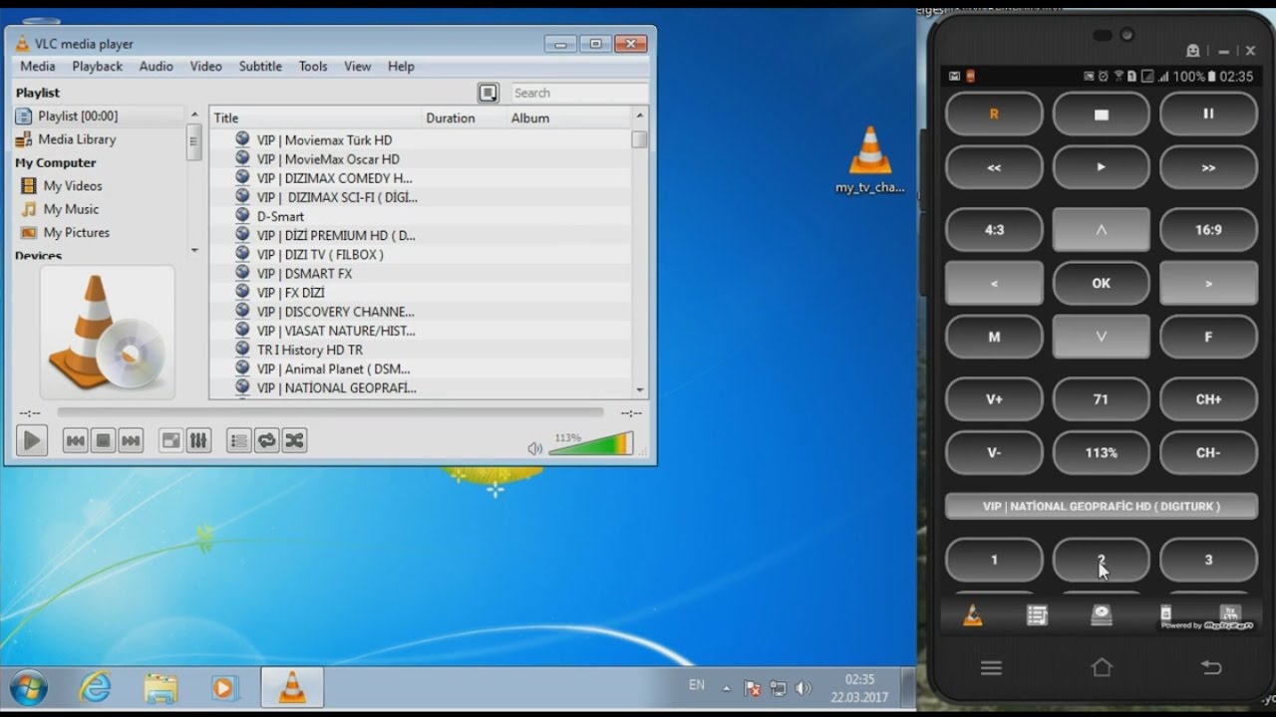
Task: Toggle VLC fullscreen video button
Action: 171,440
